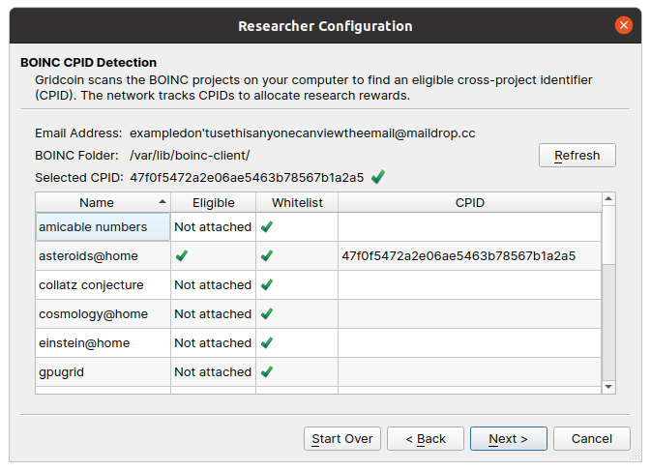Cancel the researcher configuration wizard

pos(592,439)
